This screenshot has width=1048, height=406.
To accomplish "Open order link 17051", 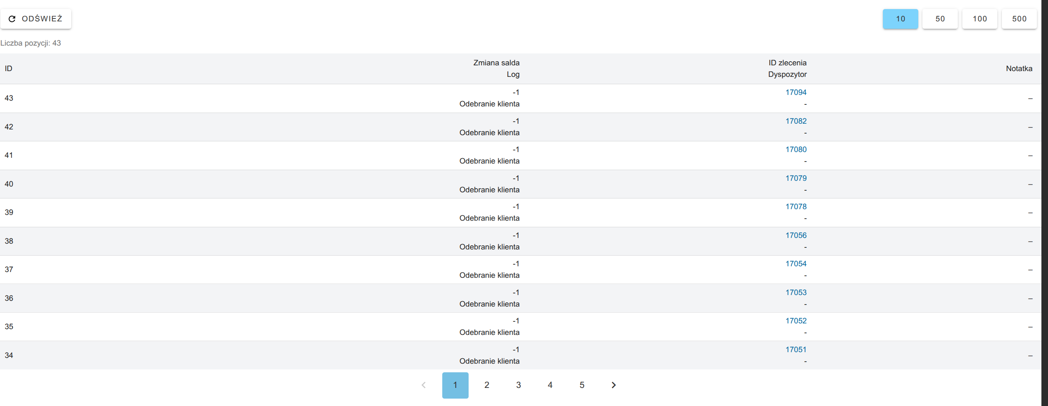I will point(796,350).
